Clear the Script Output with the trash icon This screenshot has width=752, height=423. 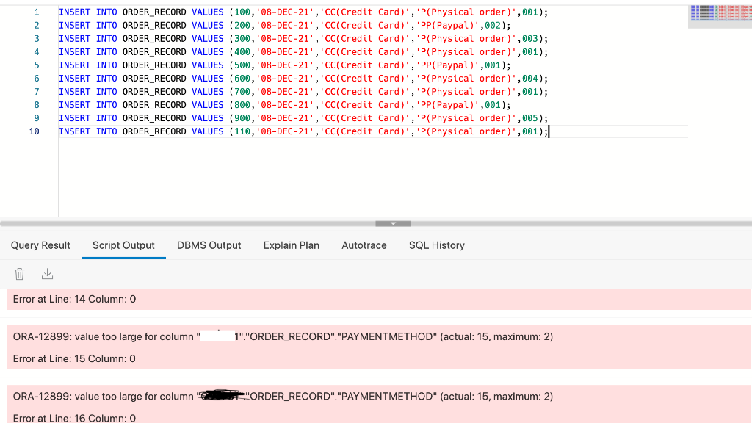tap(19, 273)
